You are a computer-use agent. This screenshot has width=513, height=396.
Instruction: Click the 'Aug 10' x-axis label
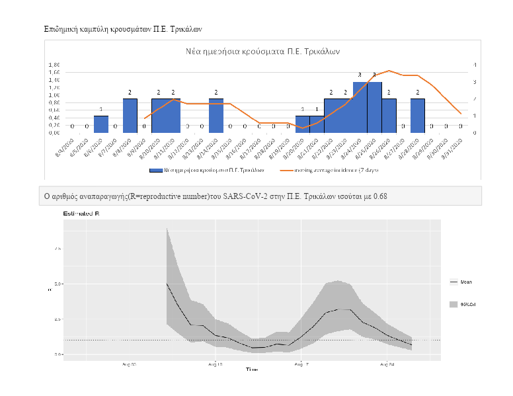[216, 364]
